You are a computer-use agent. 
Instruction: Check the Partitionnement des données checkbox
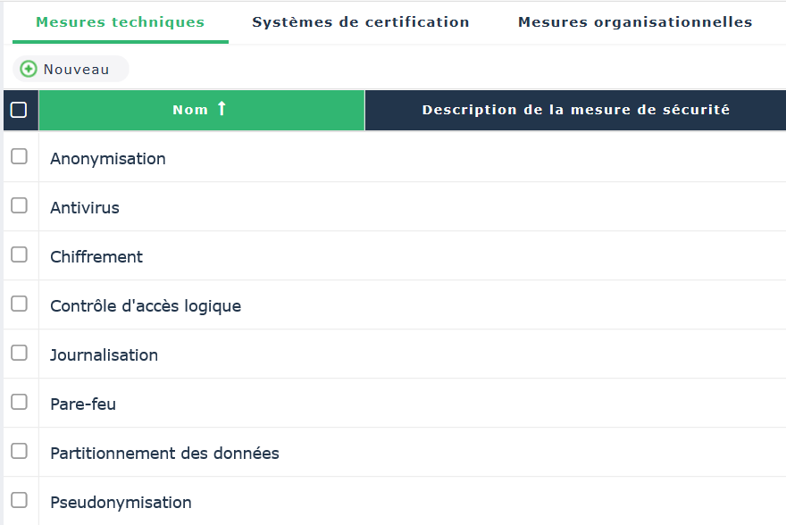point(19,451)
